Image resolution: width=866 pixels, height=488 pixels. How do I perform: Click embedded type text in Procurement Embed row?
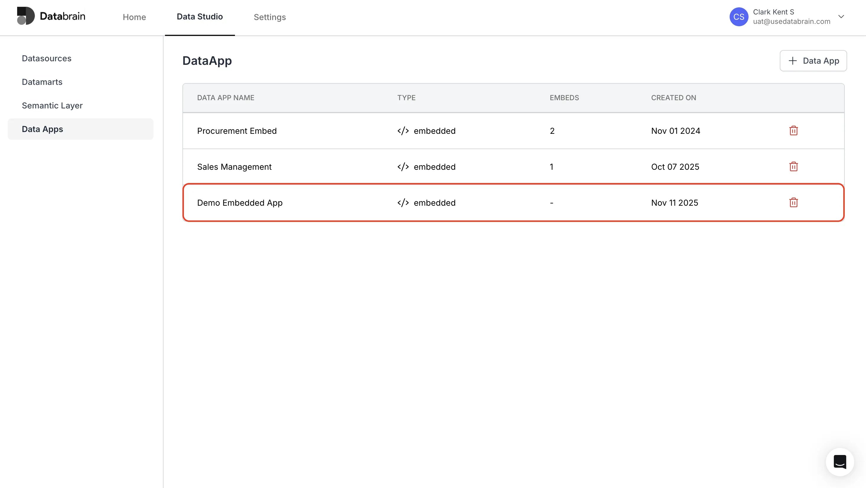(x=434, y=131)
